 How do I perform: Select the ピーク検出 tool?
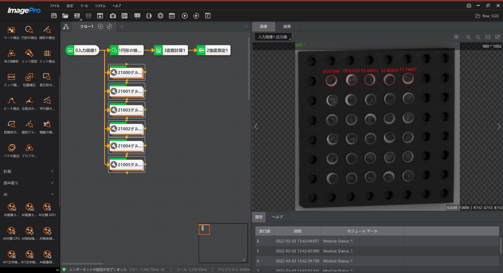click(x=11, y=104)
